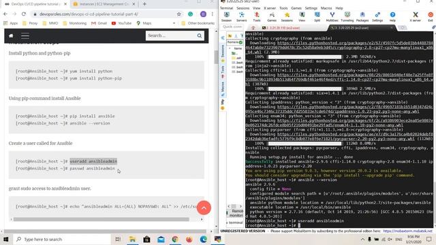Launch the X server toolbar icon
The width and height of the screenshot is (436, 245).
pos(415,16)
